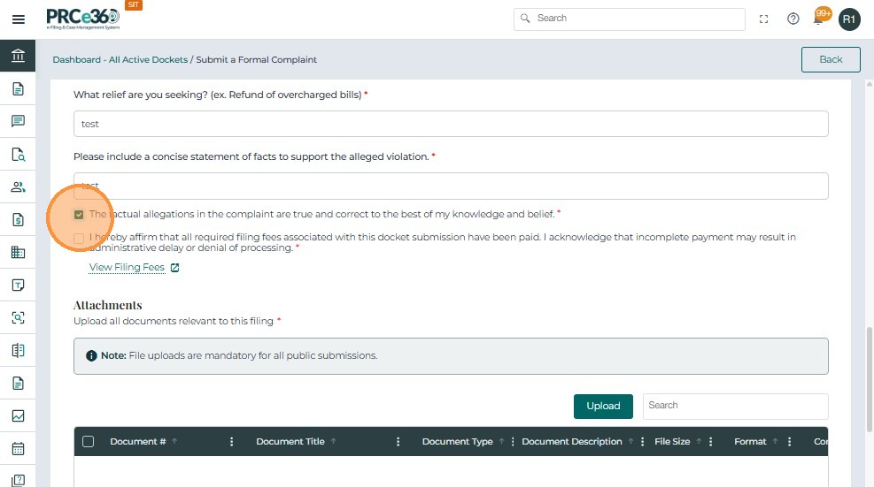Open the help question mark icon
Viewport: 874px width, 487px height.
point(793,19)
